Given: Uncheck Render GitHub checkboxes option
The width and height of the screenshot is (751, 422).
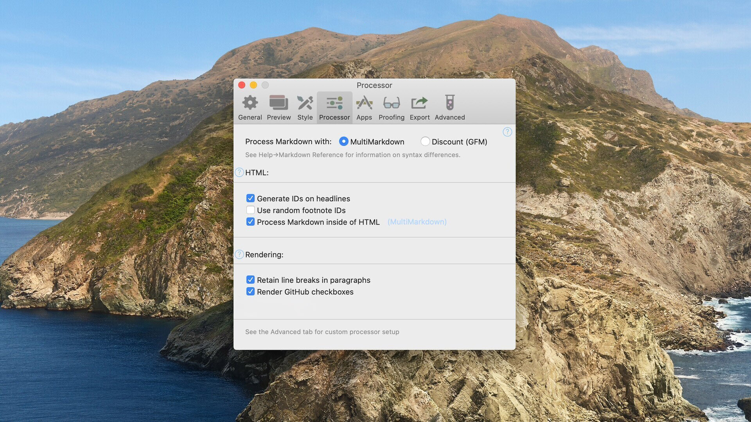Looking at the screenshot, I should (250, 291).
